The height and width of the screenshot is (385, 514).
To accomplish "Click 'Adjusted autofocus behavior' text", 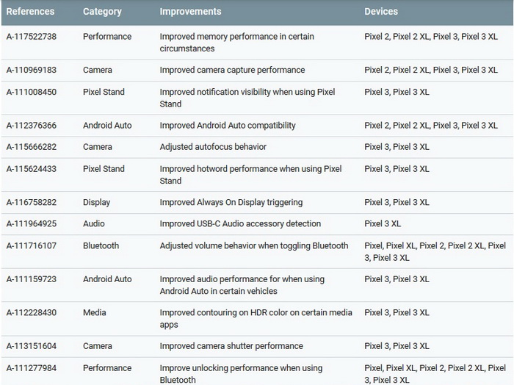I will pos(213,147).
